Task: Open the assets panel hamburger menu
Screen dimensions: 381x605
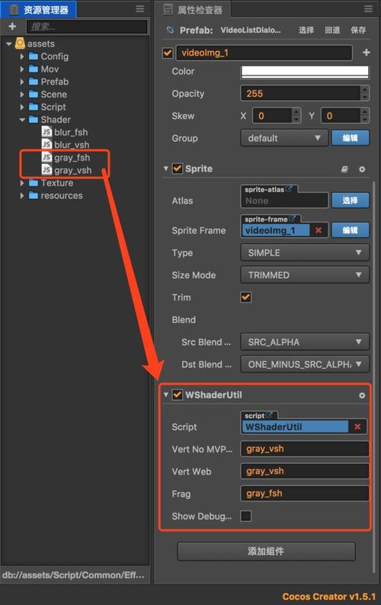Action: click(139, 9)
